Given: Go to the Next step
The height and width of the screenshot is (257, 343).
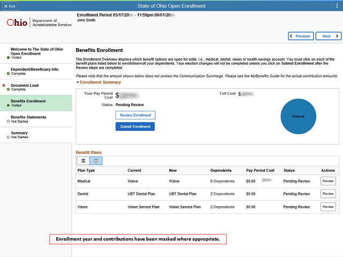Looking at the screenshot, I should (x=328, y=36).
